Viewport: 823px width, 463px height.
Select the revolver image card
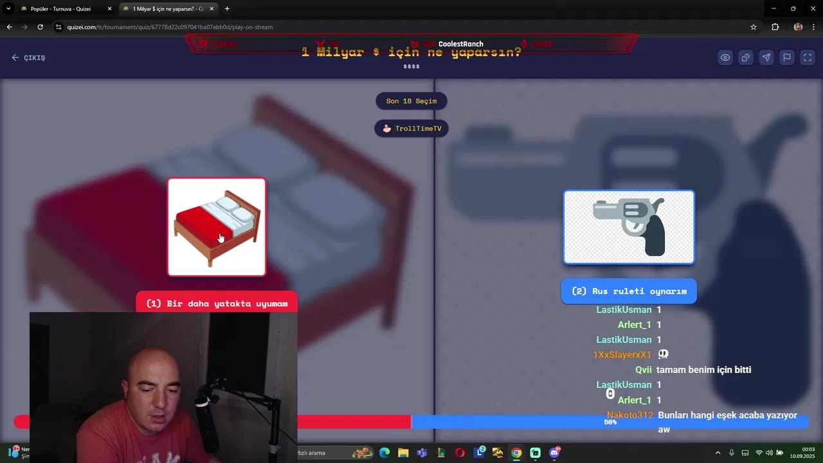coord(629,227)
